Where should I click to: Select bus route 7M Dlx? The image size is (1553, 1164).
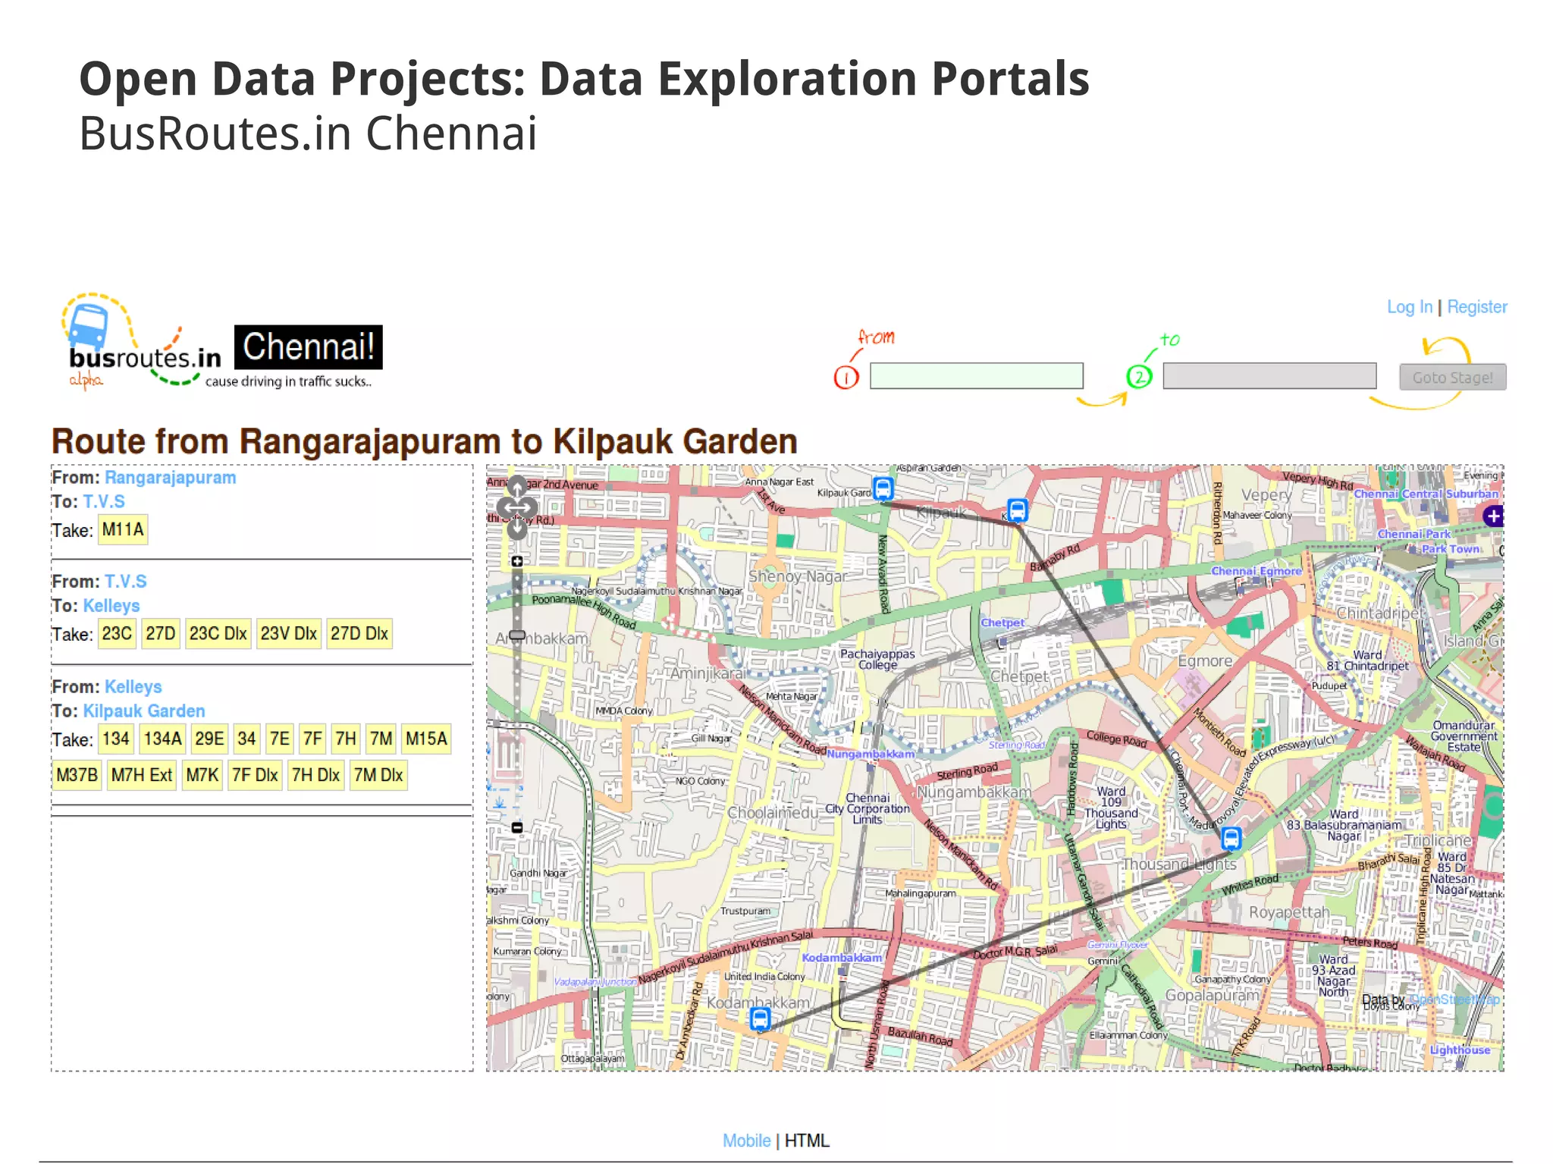tap(378, 775)
